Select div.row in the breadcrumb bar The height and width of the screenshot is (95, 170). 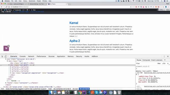point(75,89)
